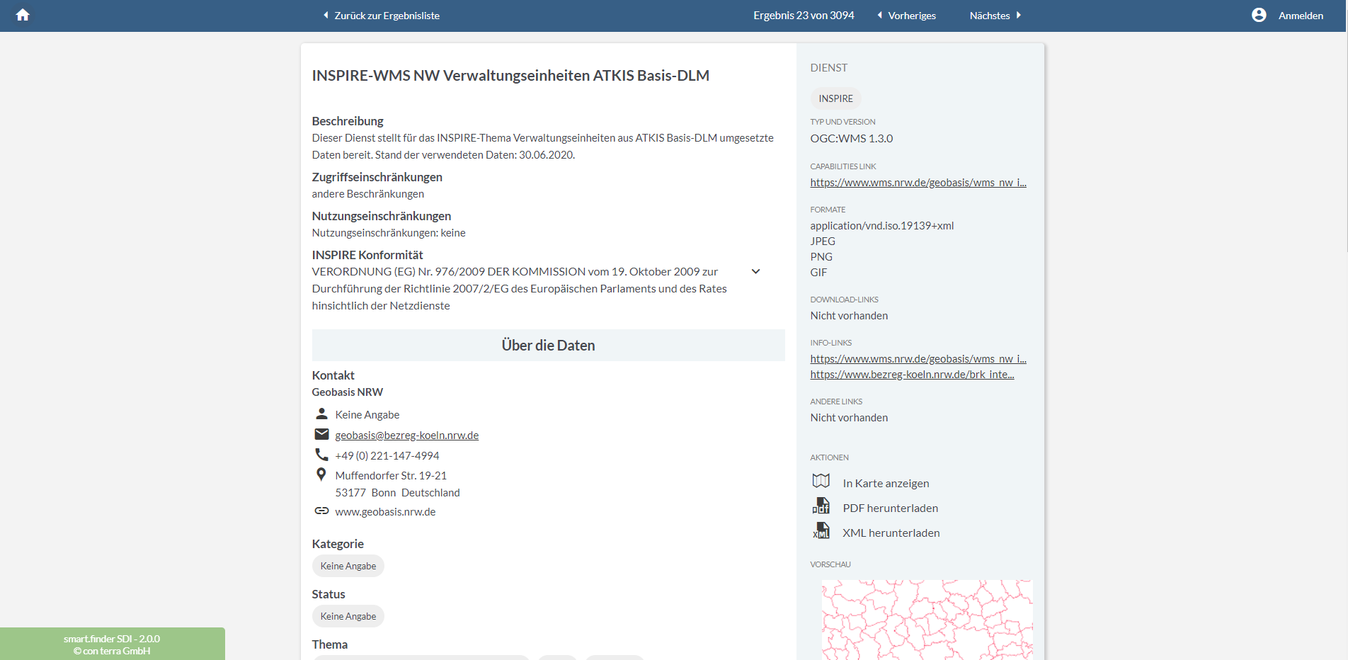Click the Vorschau map preview thumbnail

coord(927,620)
